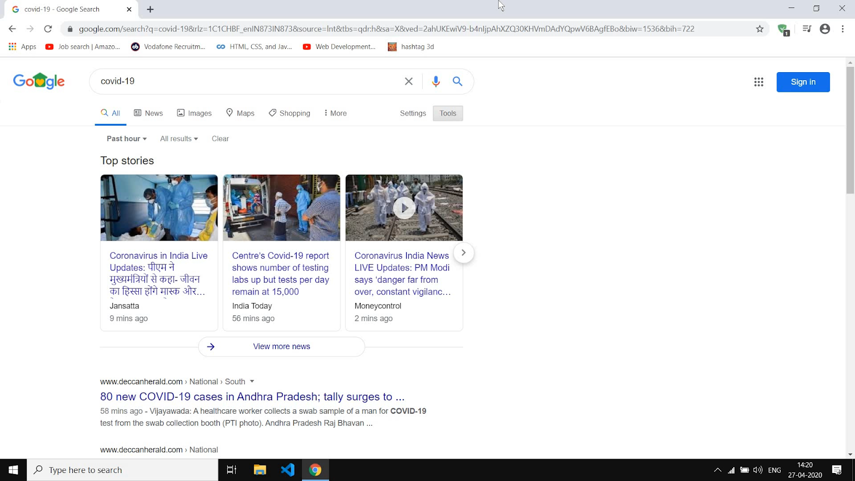Clear the search filters
Screen dimensions: 855x481
220,138
